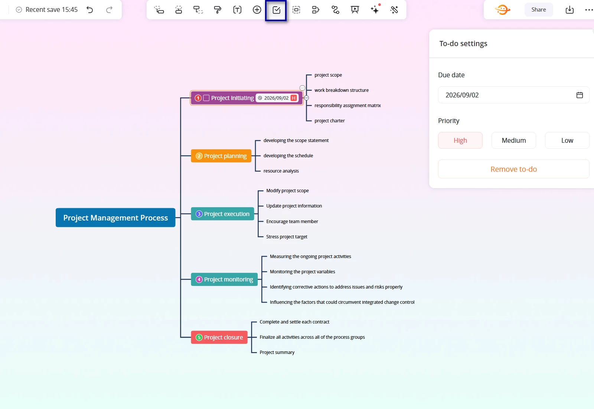Toggle the to-do checkbox toolbar icon
This screenshot has height=409, width=594.
tap(276, 10)
